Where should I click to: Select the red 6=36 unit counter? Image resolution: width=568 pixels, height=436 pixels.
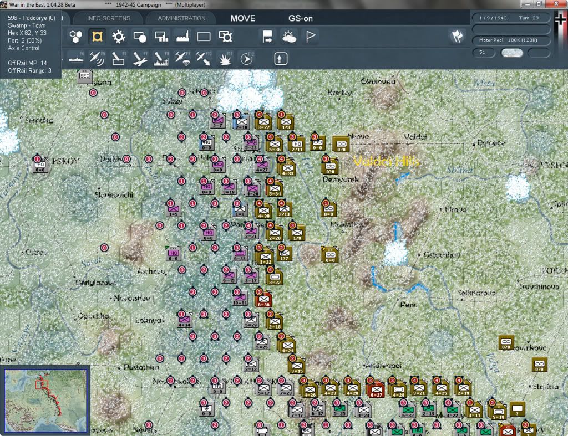tap(263, 299)
